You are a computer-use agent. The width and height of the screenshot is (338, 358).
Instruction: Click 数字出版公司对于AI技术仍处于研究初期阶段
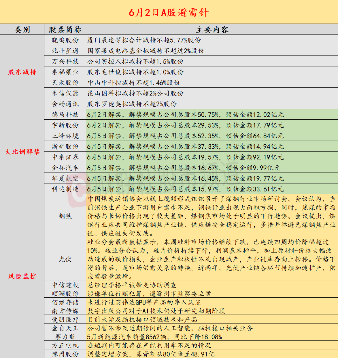coord(156,311)
